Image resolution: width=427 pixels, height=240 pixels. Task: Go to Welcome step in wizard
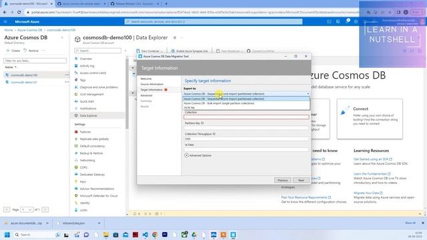click(x=146, y=79)
